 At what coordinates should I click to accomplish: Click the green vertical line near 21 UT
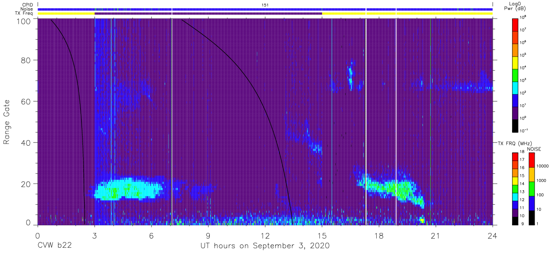(x=430, y=121)
